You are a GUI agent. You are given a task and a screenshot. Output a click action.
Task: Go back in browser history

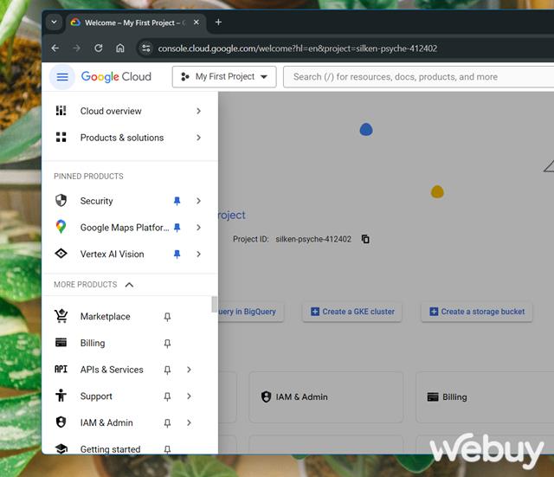[55, 48]
